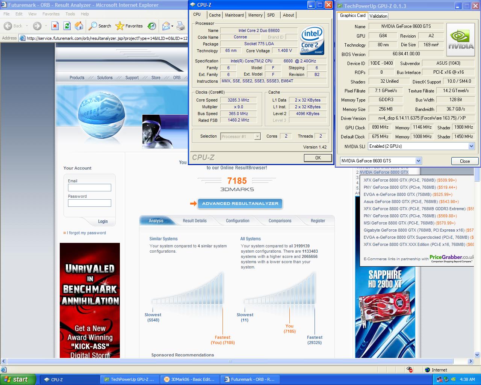Switch to the SPD tab in CPU-Z
The height and width of the screenshot is (385, 481).
[x=271, y=15]
